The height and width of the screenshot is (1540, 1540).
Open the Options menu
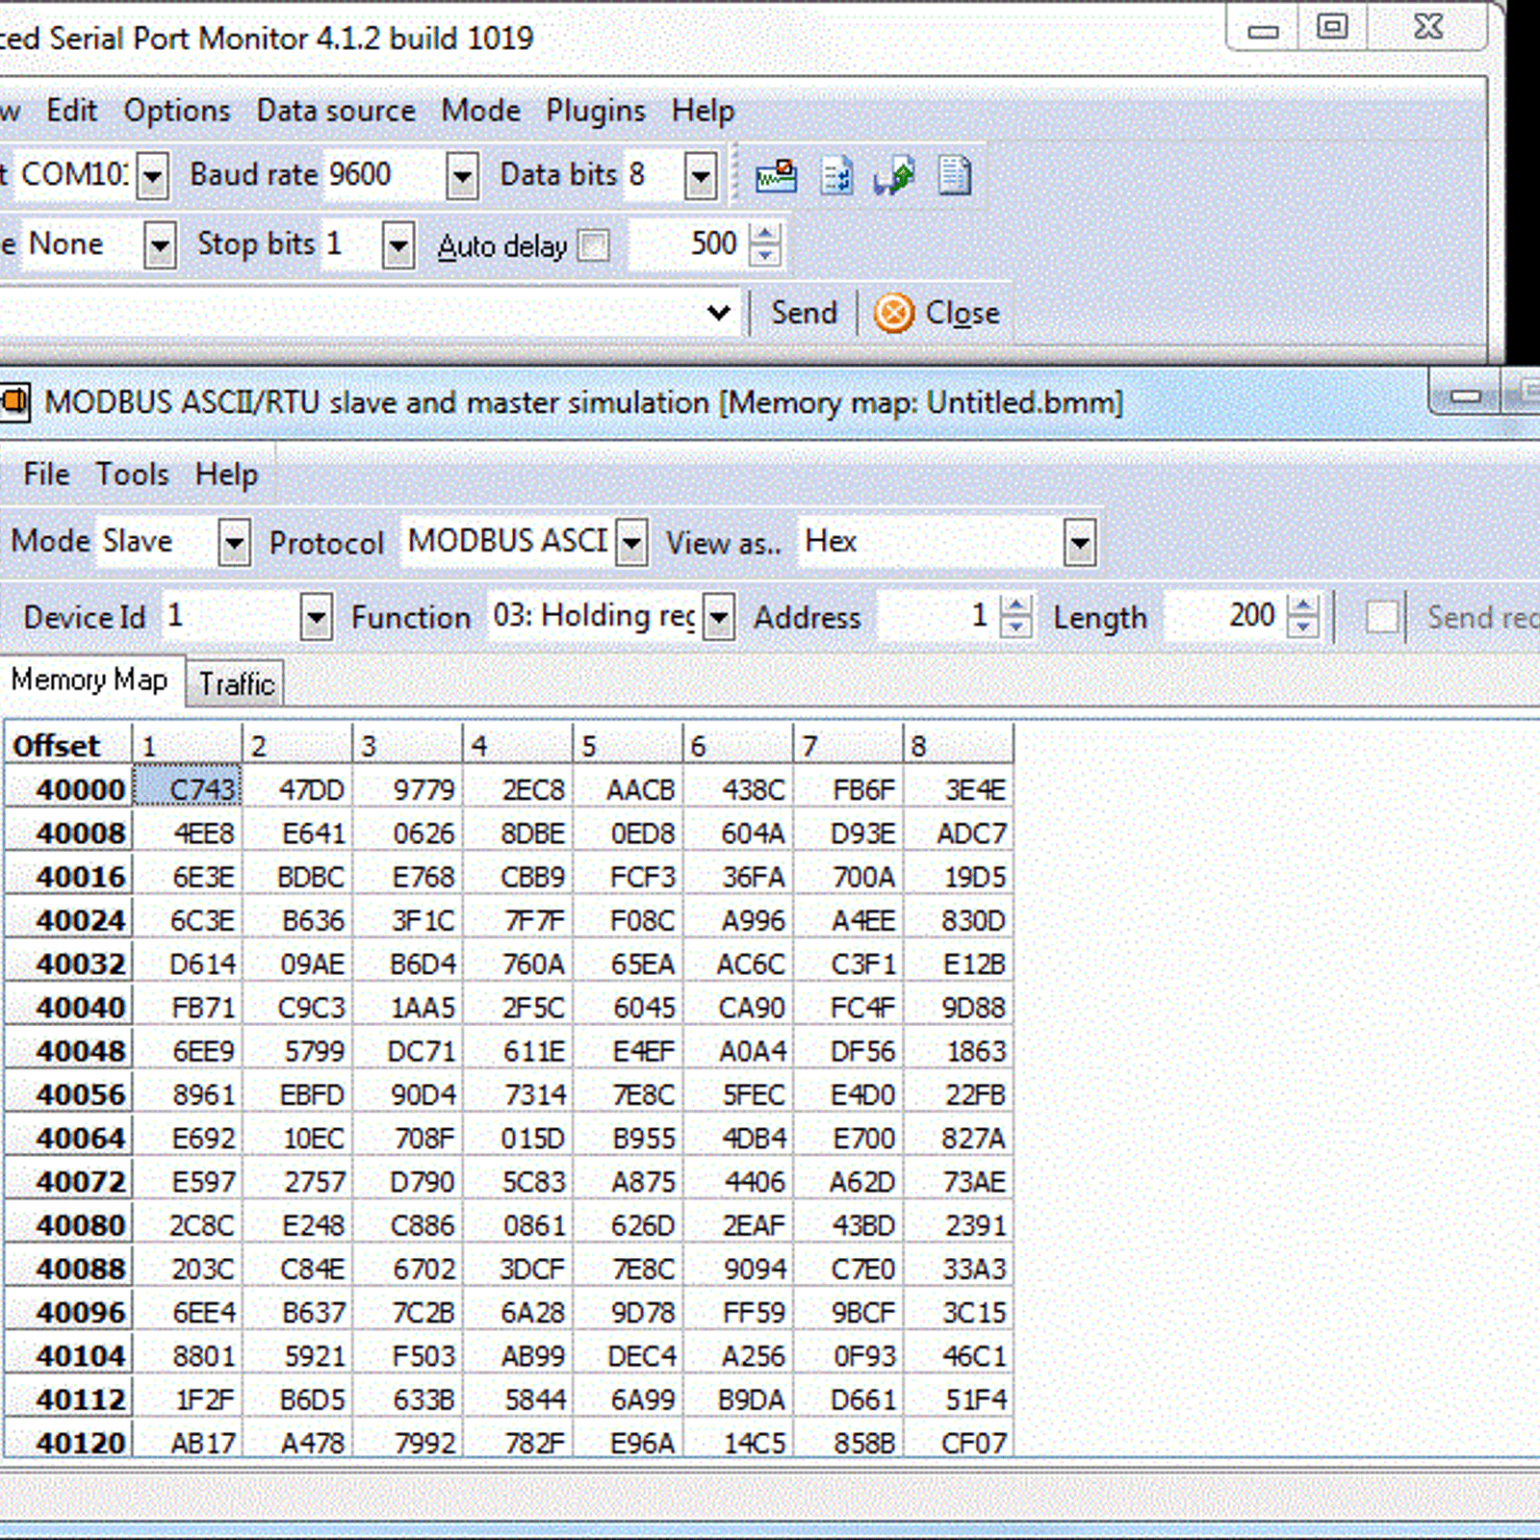tap(177, 111)
